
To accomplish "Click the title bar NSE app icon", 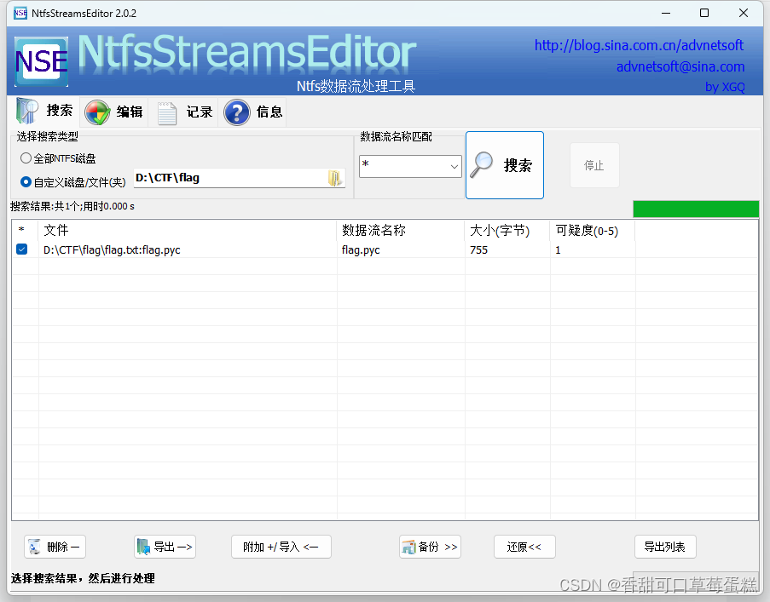I will [20, 14].
